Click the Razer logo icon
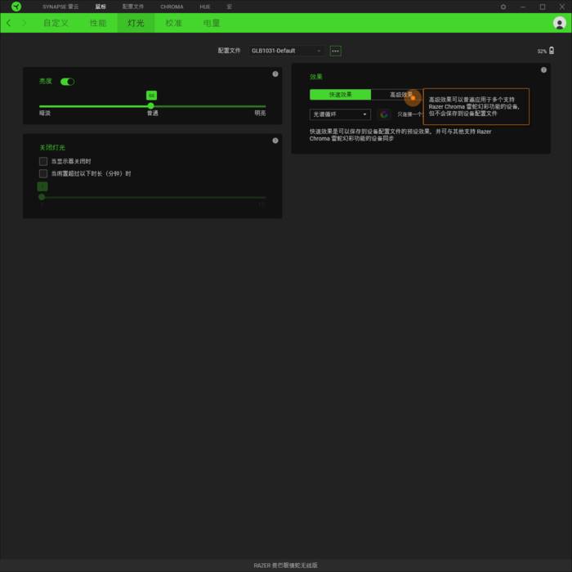The width and height of the screenshot is (572, 572). coord(16,7)
